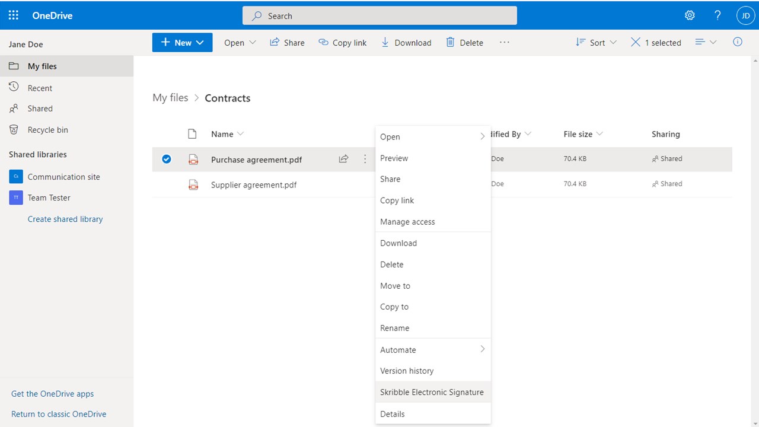
Task: Uncheck the Purchase agreement.pdf selection circle
Action: (x=167, y=159)
